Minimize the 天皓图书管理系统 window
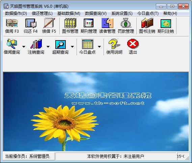This screenshot has height=163, width=192. (161, 6)
